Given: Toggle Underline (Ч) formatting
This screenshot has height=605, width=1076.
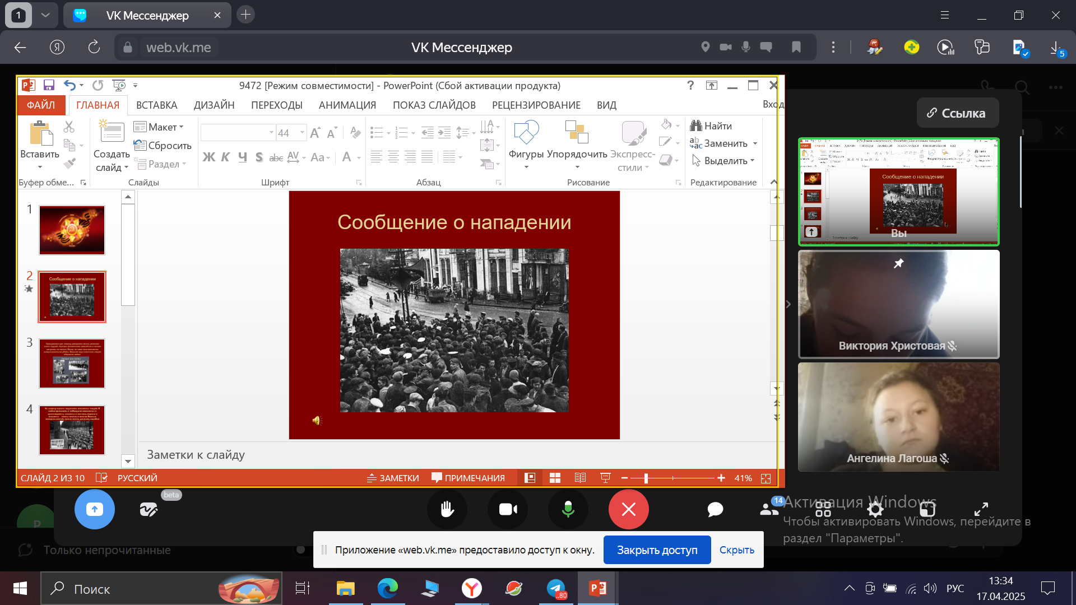Looking at the screenshot, I should (242, 157).
